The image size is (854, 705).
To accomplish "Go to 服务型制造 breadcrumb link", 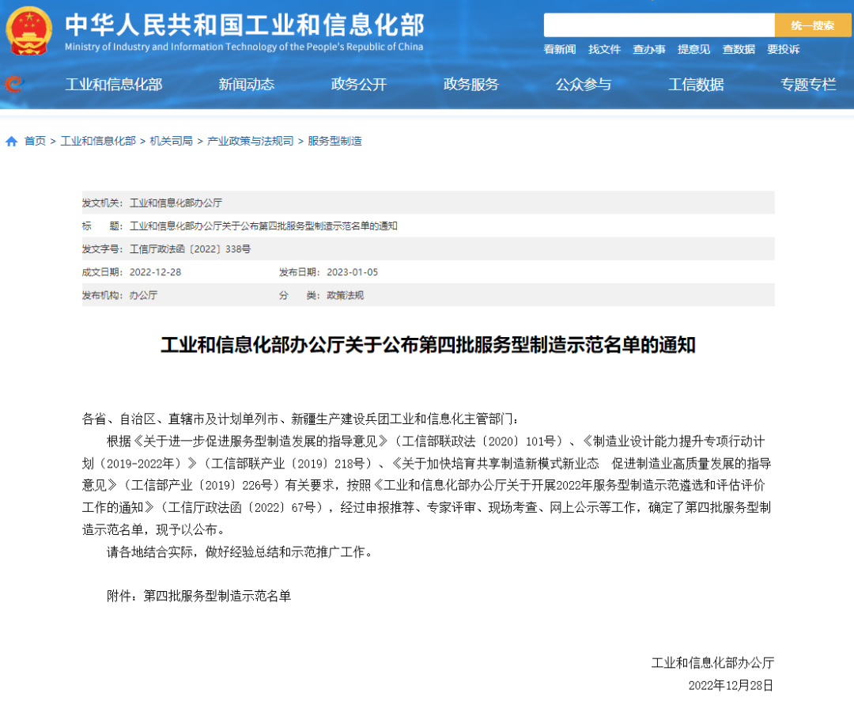I will click(x=335, y=141).
